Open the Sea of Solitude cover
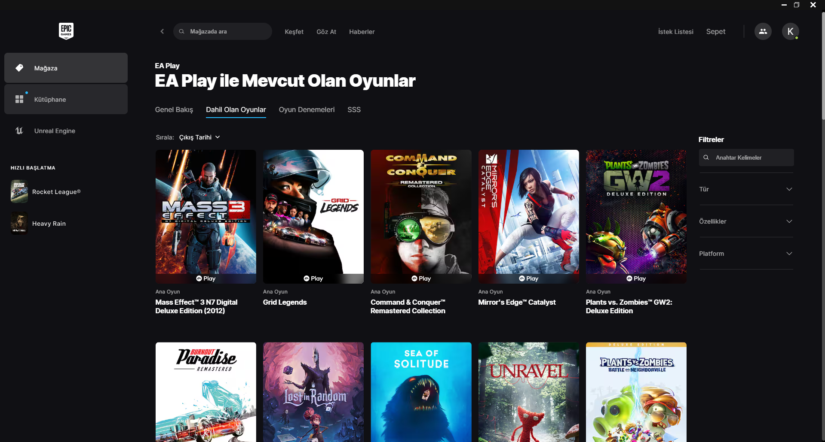This screenshot has height=442, width=825. tap(421, 392)
